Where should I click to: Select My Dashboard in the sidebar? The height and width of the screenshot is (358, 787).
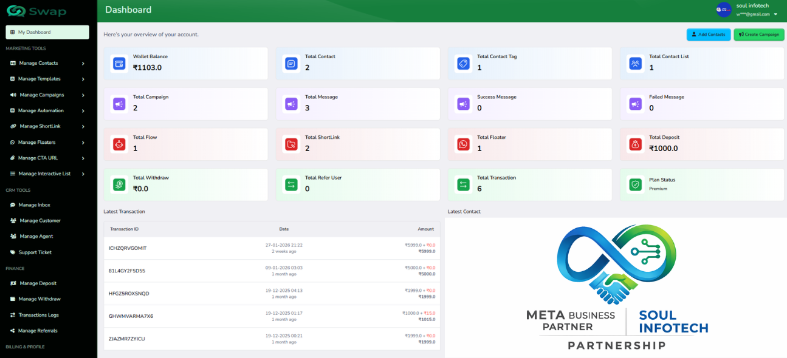click(47, 32)
